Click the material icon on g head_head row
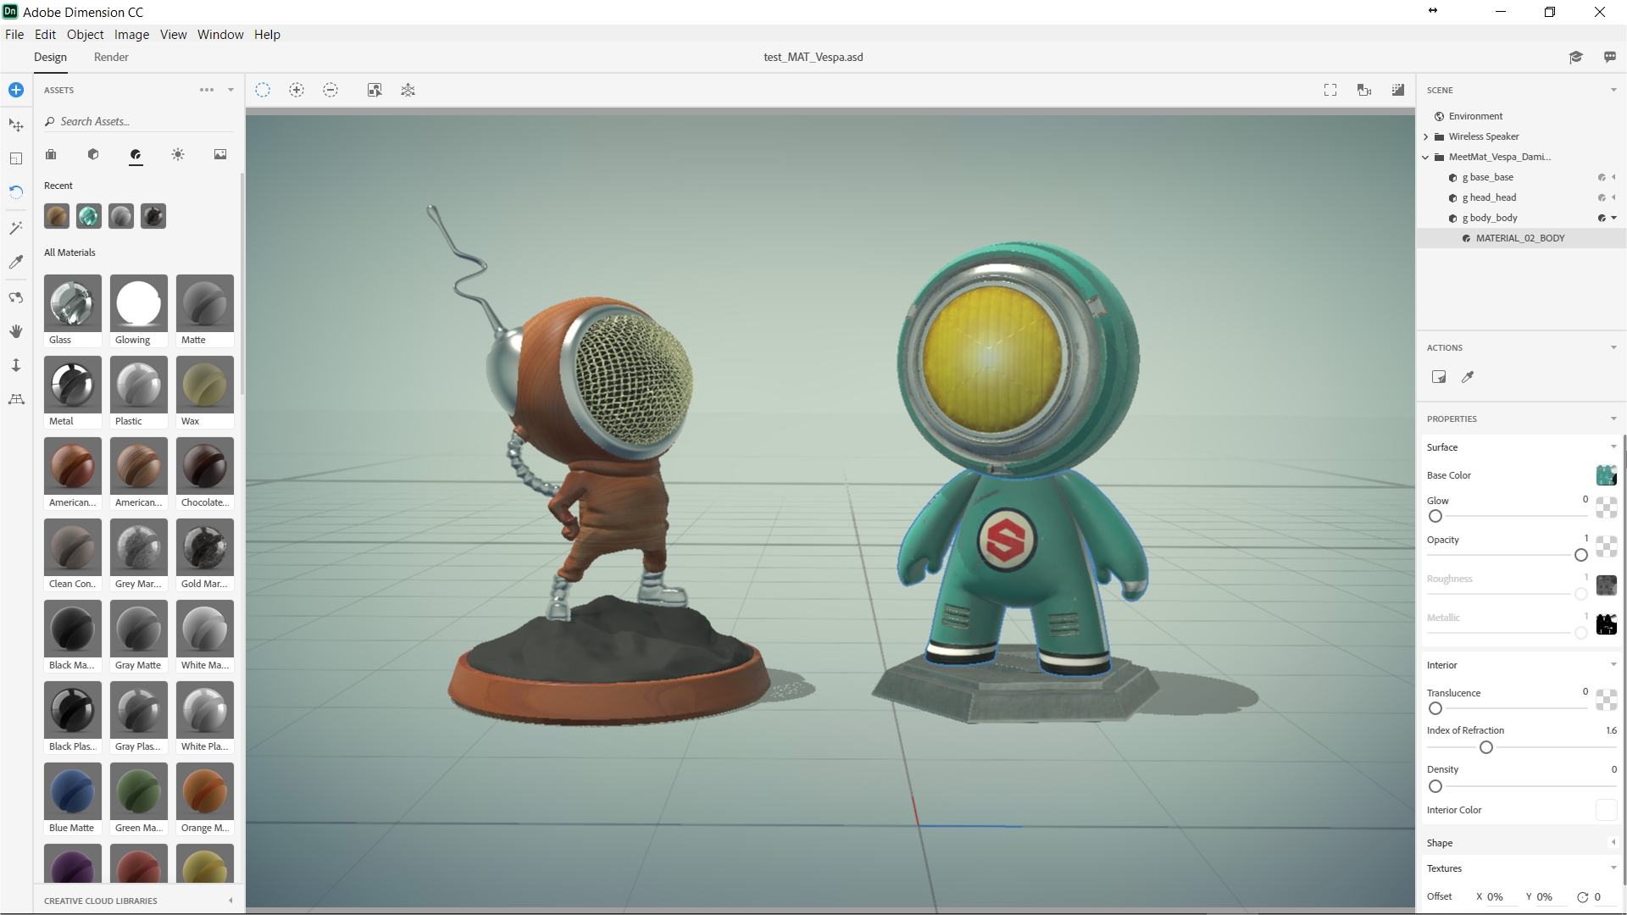 pyautogui.click(x=1602, y=197)
